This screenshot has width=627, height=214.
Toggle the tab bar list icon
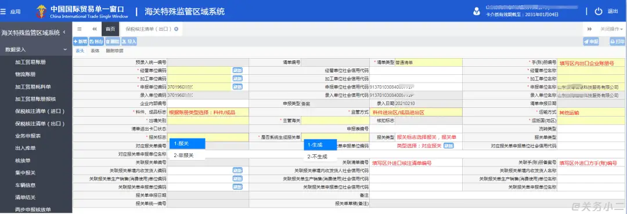coord(79,29)
